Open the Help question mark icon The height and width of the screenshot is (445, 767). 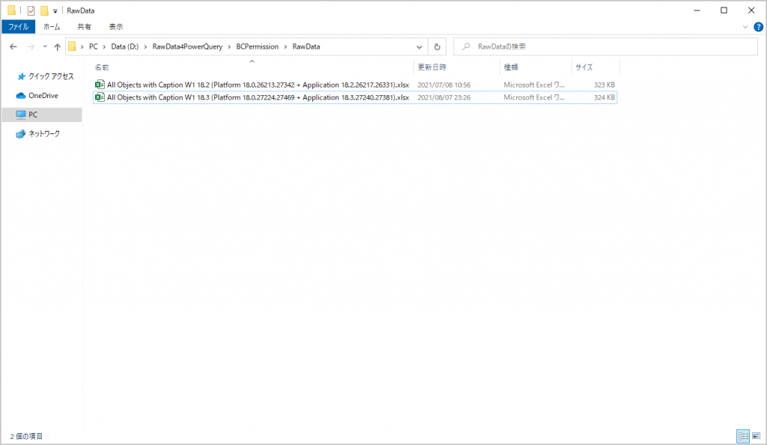point(758,26)
